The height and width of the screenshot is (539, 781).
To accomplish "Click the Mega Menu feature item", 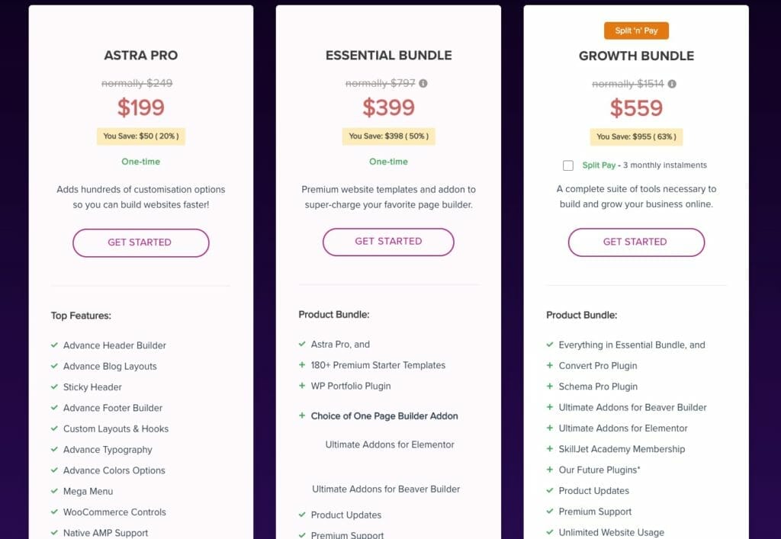I will 88,491.
